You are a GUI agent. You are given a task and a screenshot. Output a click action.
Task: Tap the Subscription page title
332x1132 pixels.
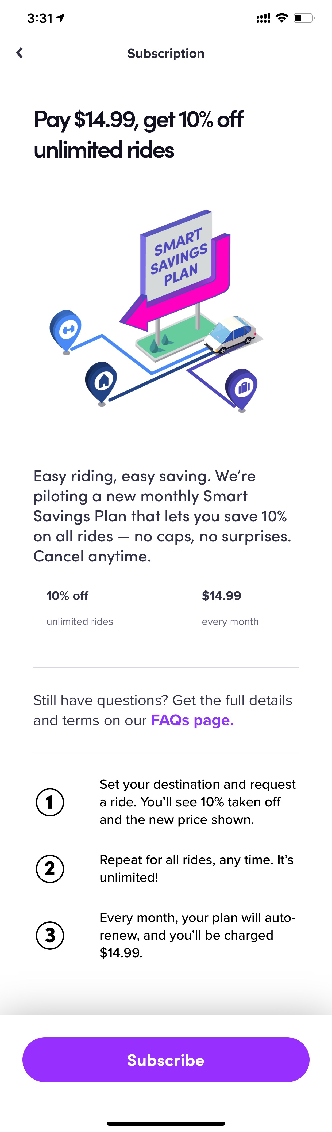pos(165,53)
